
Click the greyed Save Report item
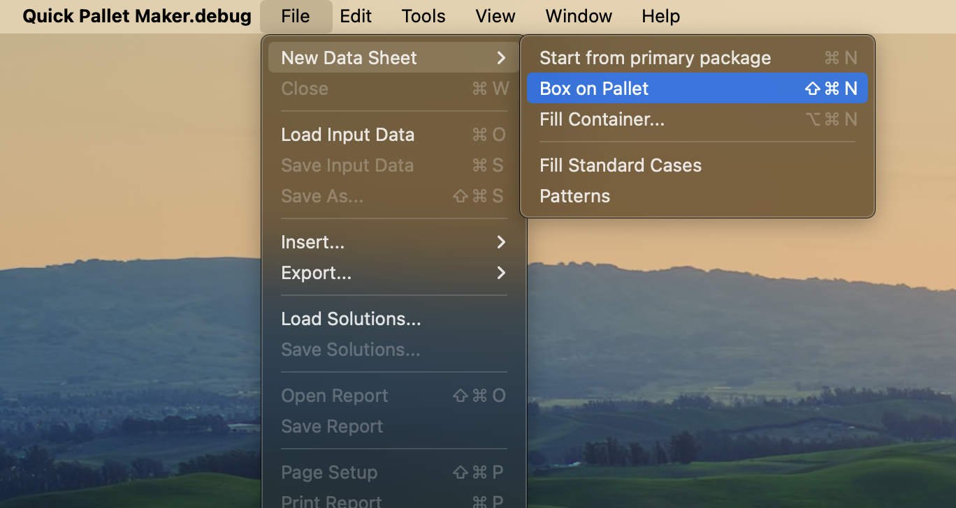point(394,426)
